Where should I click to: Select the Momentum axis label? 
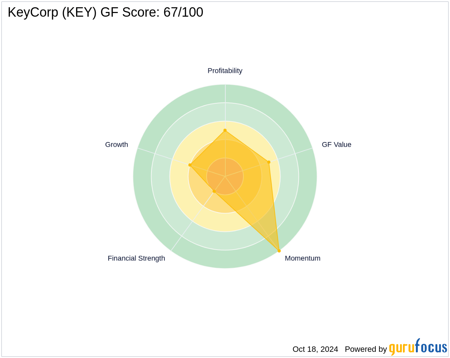coord(302,258)
